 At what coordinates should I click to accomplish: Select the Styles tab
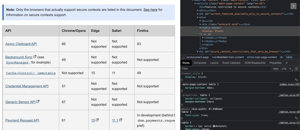click(x=186, y=63)
